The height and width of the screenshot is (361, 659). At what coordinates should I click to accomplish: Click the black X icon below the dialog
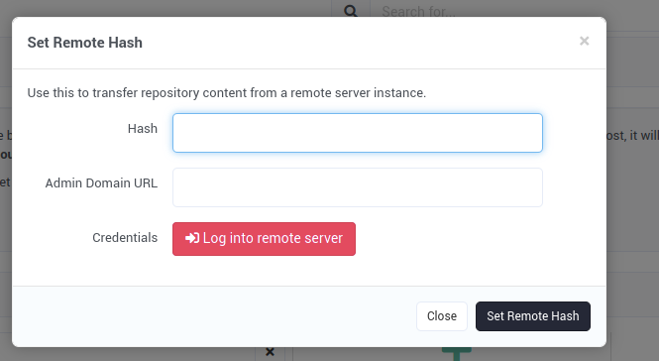[x=270, y=352]
